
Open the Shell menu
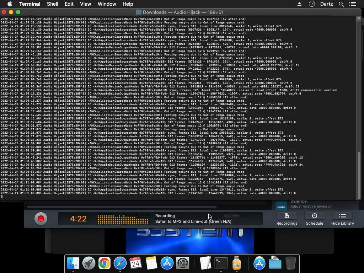click(53, 4)
